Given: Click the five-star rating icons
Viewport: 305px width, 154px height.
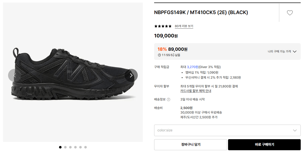Looking at the screenshot, I should (x=163, y=26).
